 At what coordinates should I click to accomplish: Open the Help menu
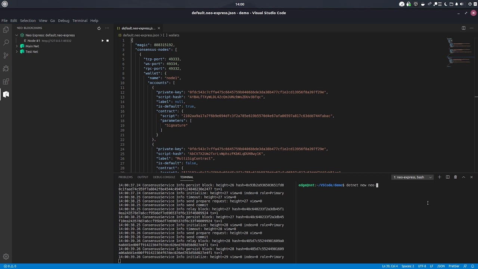[94, 21]
